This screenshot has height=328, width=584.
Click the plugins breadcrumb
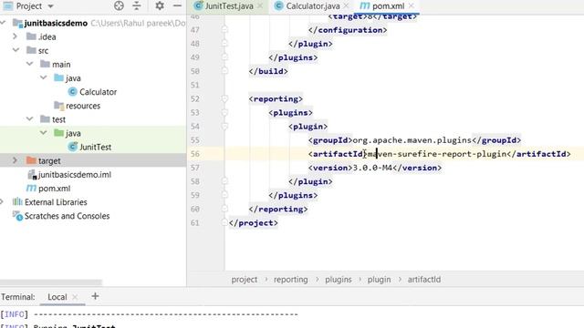339,280
